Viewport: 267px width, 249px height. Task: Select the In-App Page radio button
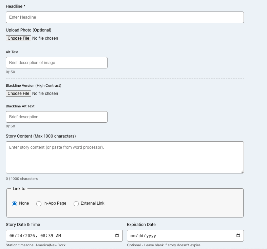[39, 204]
